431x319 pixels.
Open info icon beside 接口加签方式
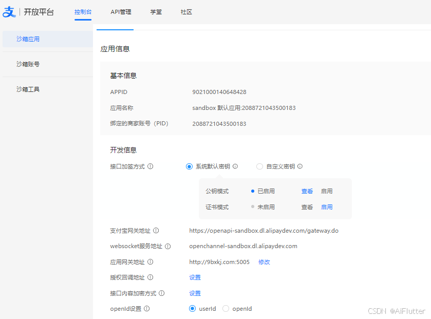(151, 166)
